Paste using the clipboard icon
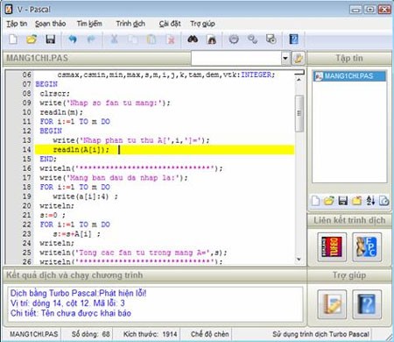 point(151,39)
